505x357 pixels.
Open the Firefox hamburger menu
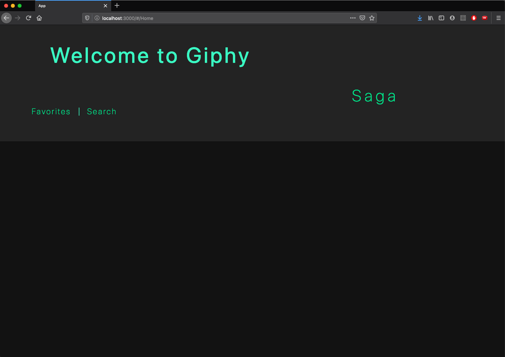[499, 18]
